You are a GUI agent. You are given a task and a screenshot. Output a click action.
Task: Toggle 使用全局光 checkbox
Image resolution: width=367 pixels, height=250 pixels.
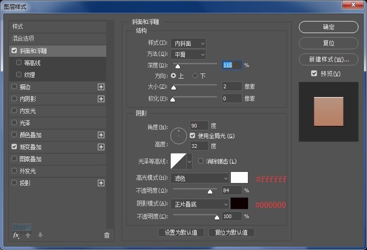(x=193, y=136)
